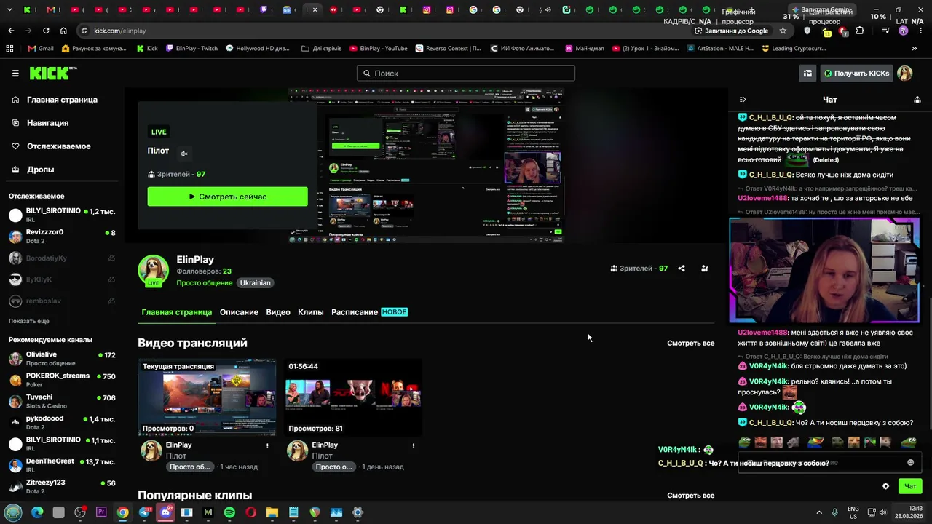Toggle notifications for BorodatiyKy channel

click(111, 258)
